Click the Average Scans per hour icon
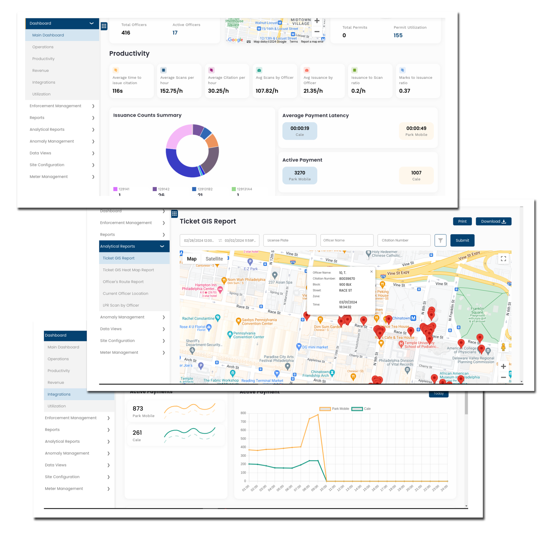 click(163, 70)
